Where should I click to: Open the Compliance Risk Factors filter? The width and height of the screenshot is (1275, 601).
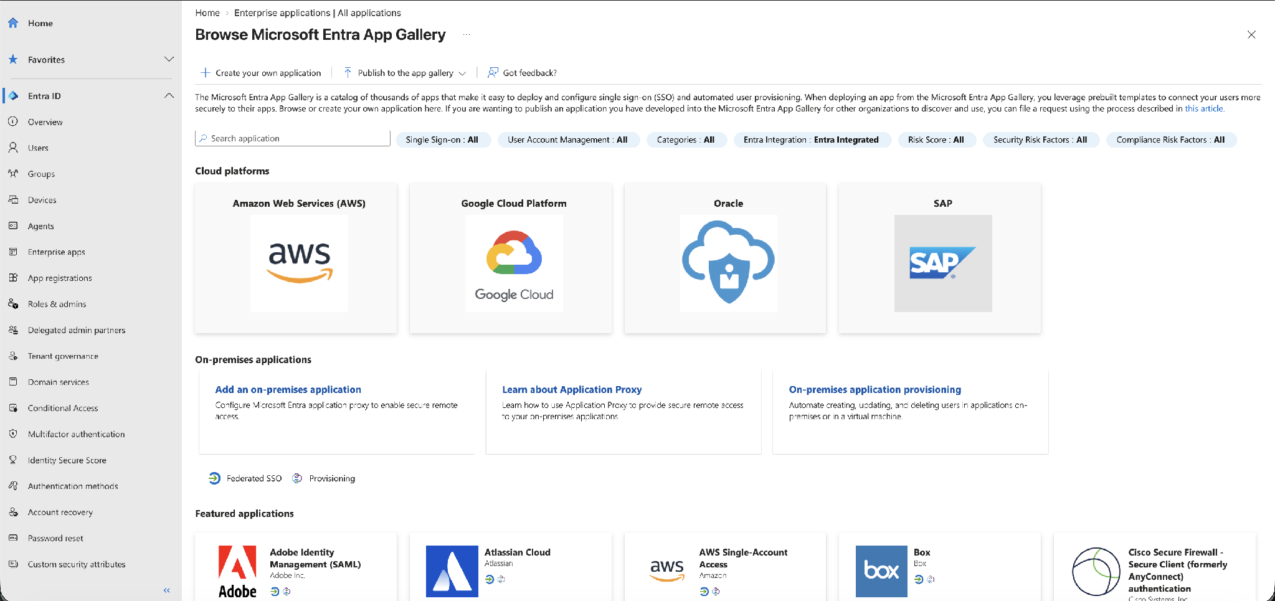tap(1171, 140)
